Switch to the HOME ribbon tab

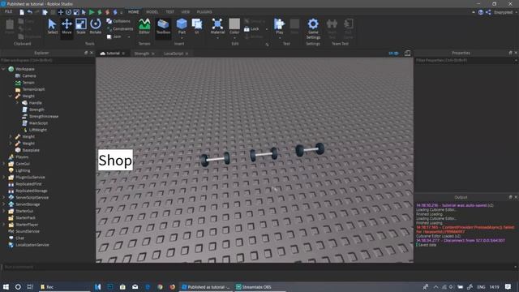coord(133,12)
